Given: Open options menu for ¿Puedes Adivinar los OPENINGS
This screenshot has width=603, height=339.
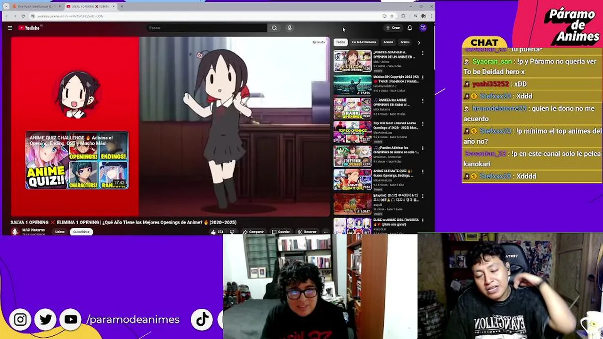Looking at the screenshot, I should coord(423,148).
